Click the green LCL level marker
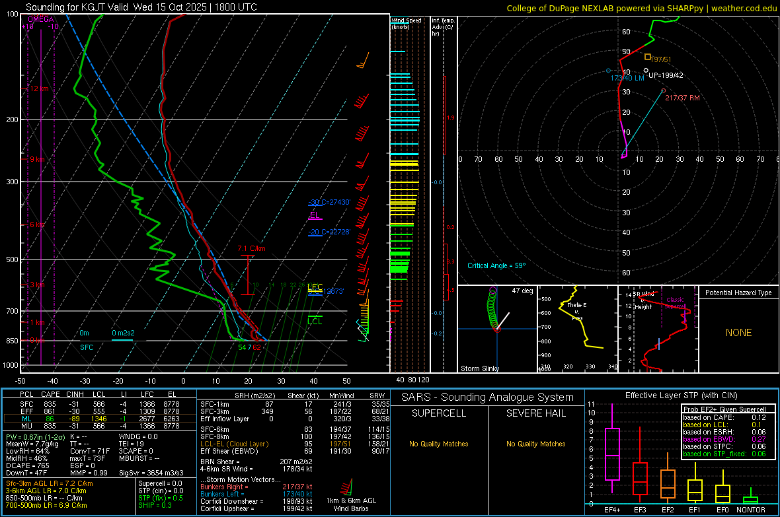The image size is (780, 517). tap(315, 321)
